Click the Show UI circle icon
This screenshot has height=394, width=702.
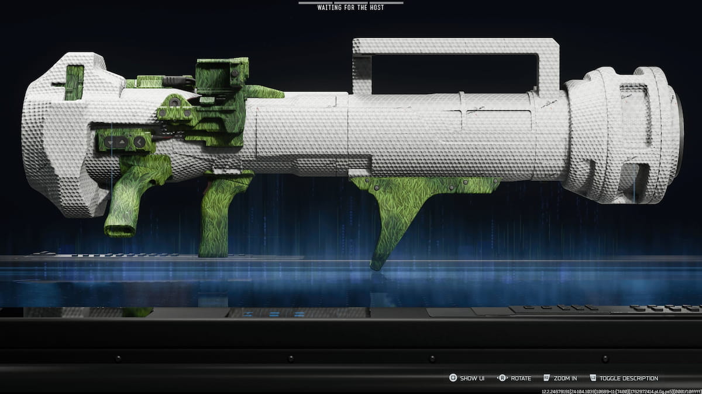point(453,378)
